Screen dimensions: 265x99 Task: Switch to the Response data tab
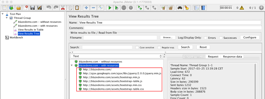(232, 57)
